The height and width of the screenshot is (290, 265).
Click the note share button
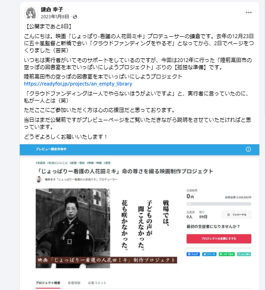tap(244, 254)
